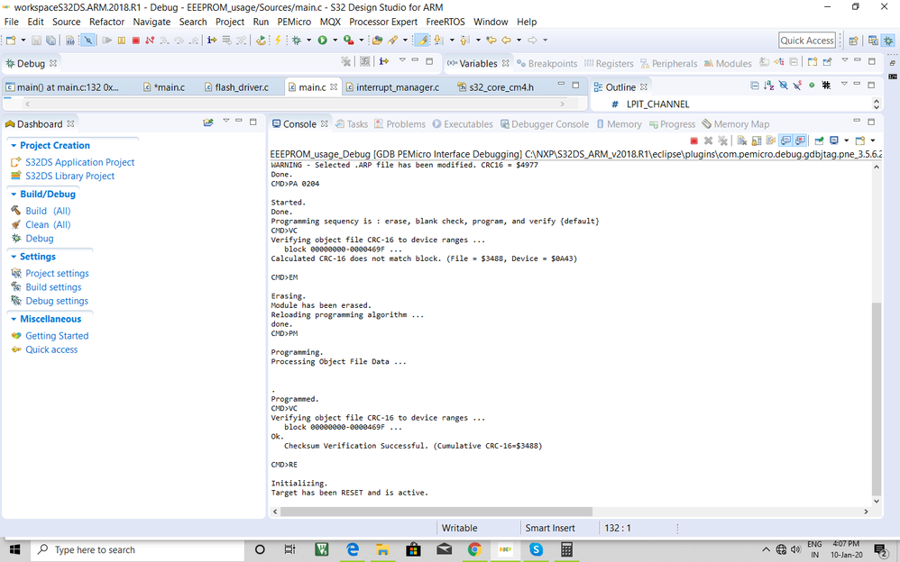Click the Getting Started link
Viewport: 900px width, 562px height.
click(57, 336)
